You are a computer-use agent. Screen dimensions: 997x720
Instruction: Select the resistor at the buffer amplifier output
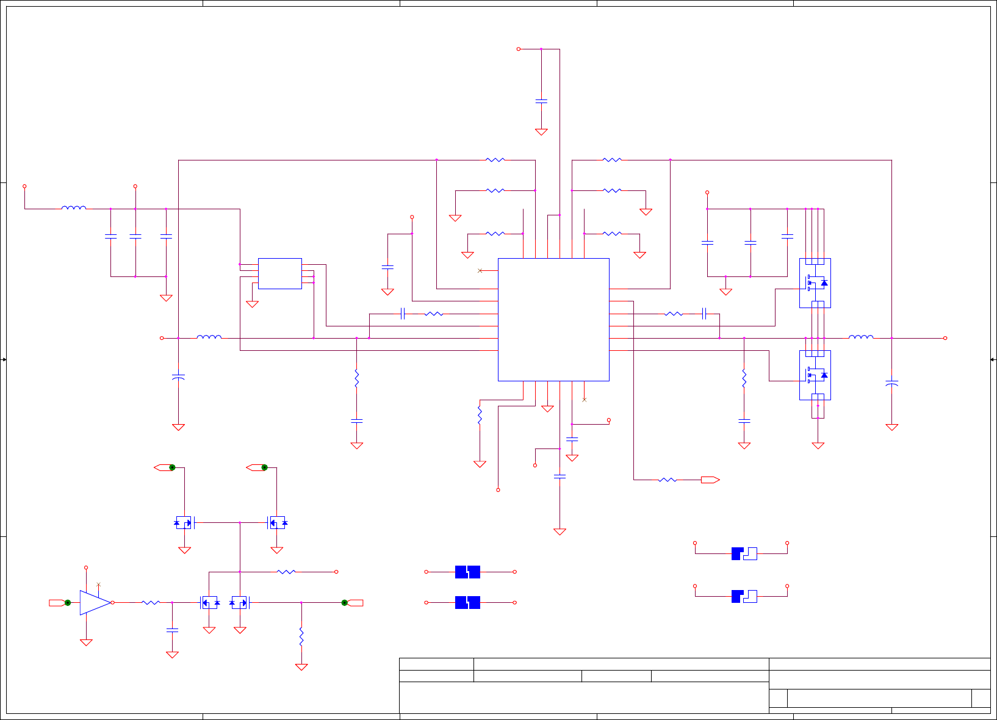(151, 602)
